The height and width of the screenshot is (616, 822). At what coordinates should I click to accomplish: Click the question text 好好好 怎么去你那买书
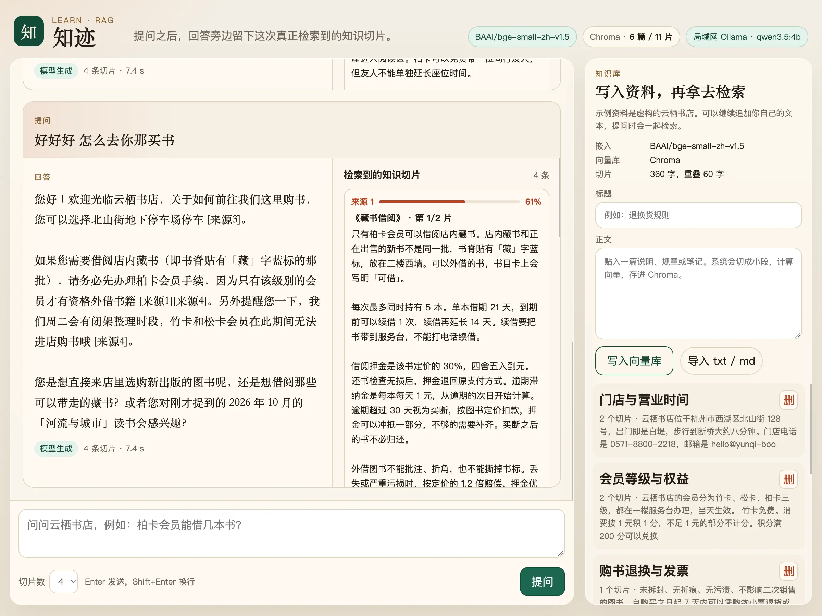click(104, 140)
